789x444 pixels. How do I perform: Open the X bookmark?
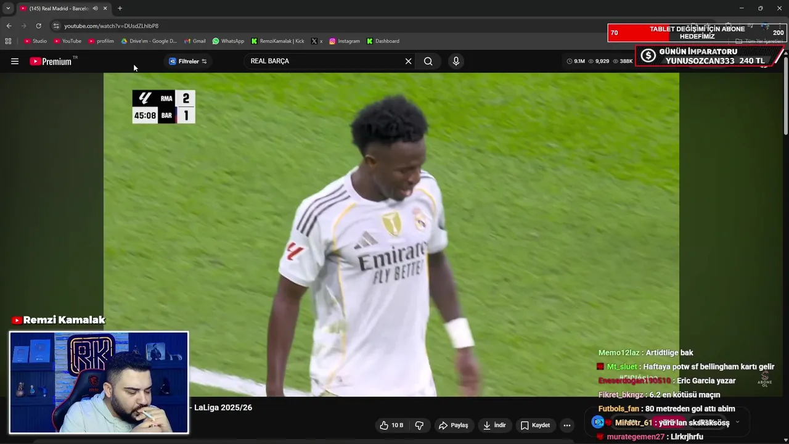coord(317,41)
